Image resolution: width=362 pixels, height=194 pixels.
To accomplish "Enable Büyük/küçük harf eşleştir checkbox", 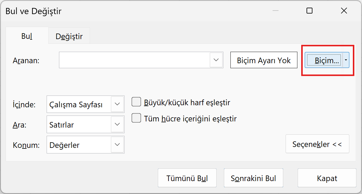I will click(136, 102).
